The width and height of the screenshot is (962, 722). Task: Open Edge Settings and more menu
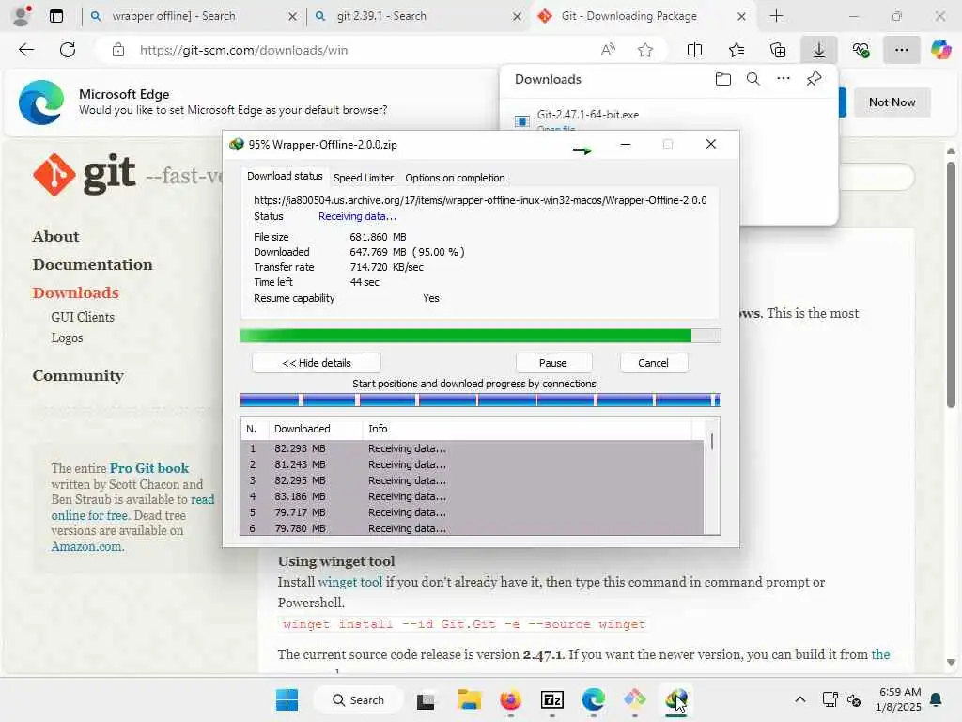[x=901, y=50]
